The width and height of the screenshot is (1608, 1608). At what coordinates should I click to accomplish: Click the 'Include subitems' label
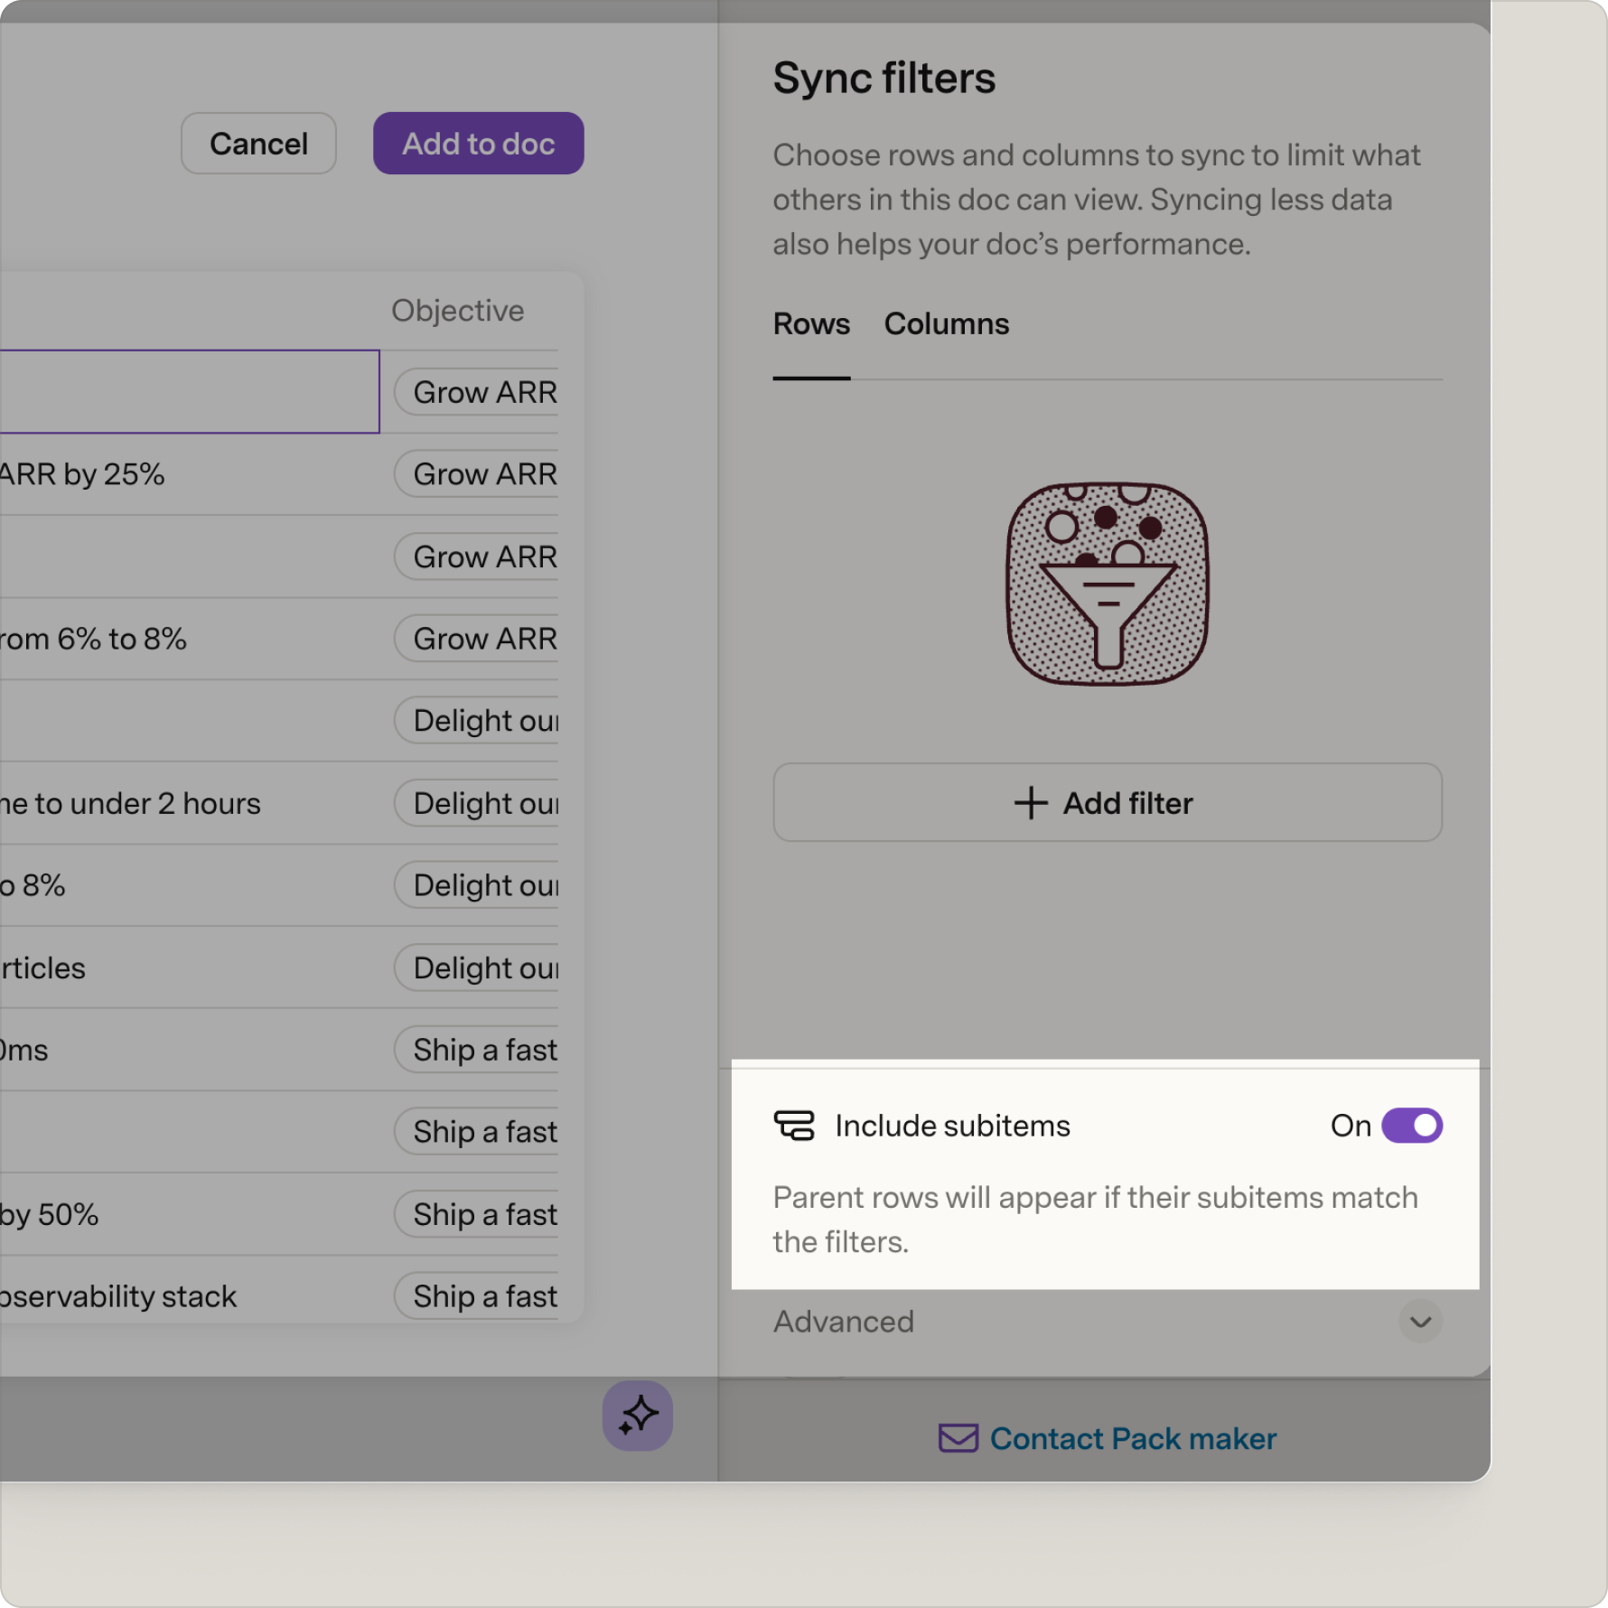tap(953, 1126)
